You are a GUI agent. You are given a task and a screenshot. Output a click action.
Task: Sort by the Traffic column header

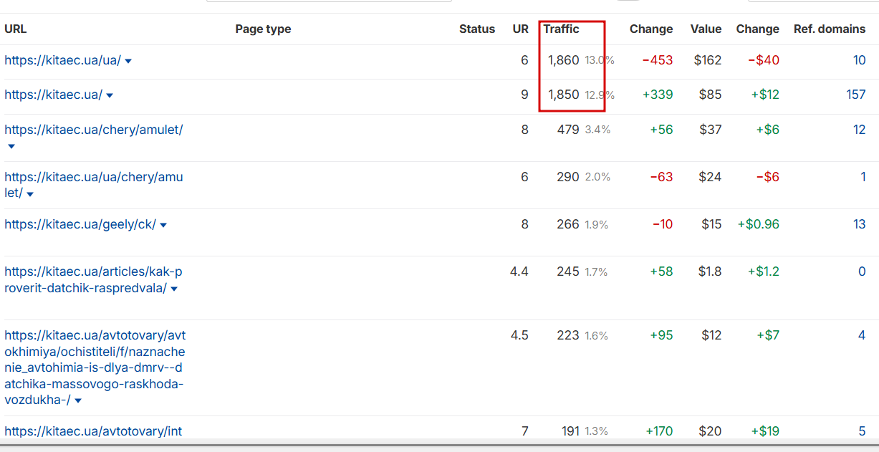(x=561, y=29)
